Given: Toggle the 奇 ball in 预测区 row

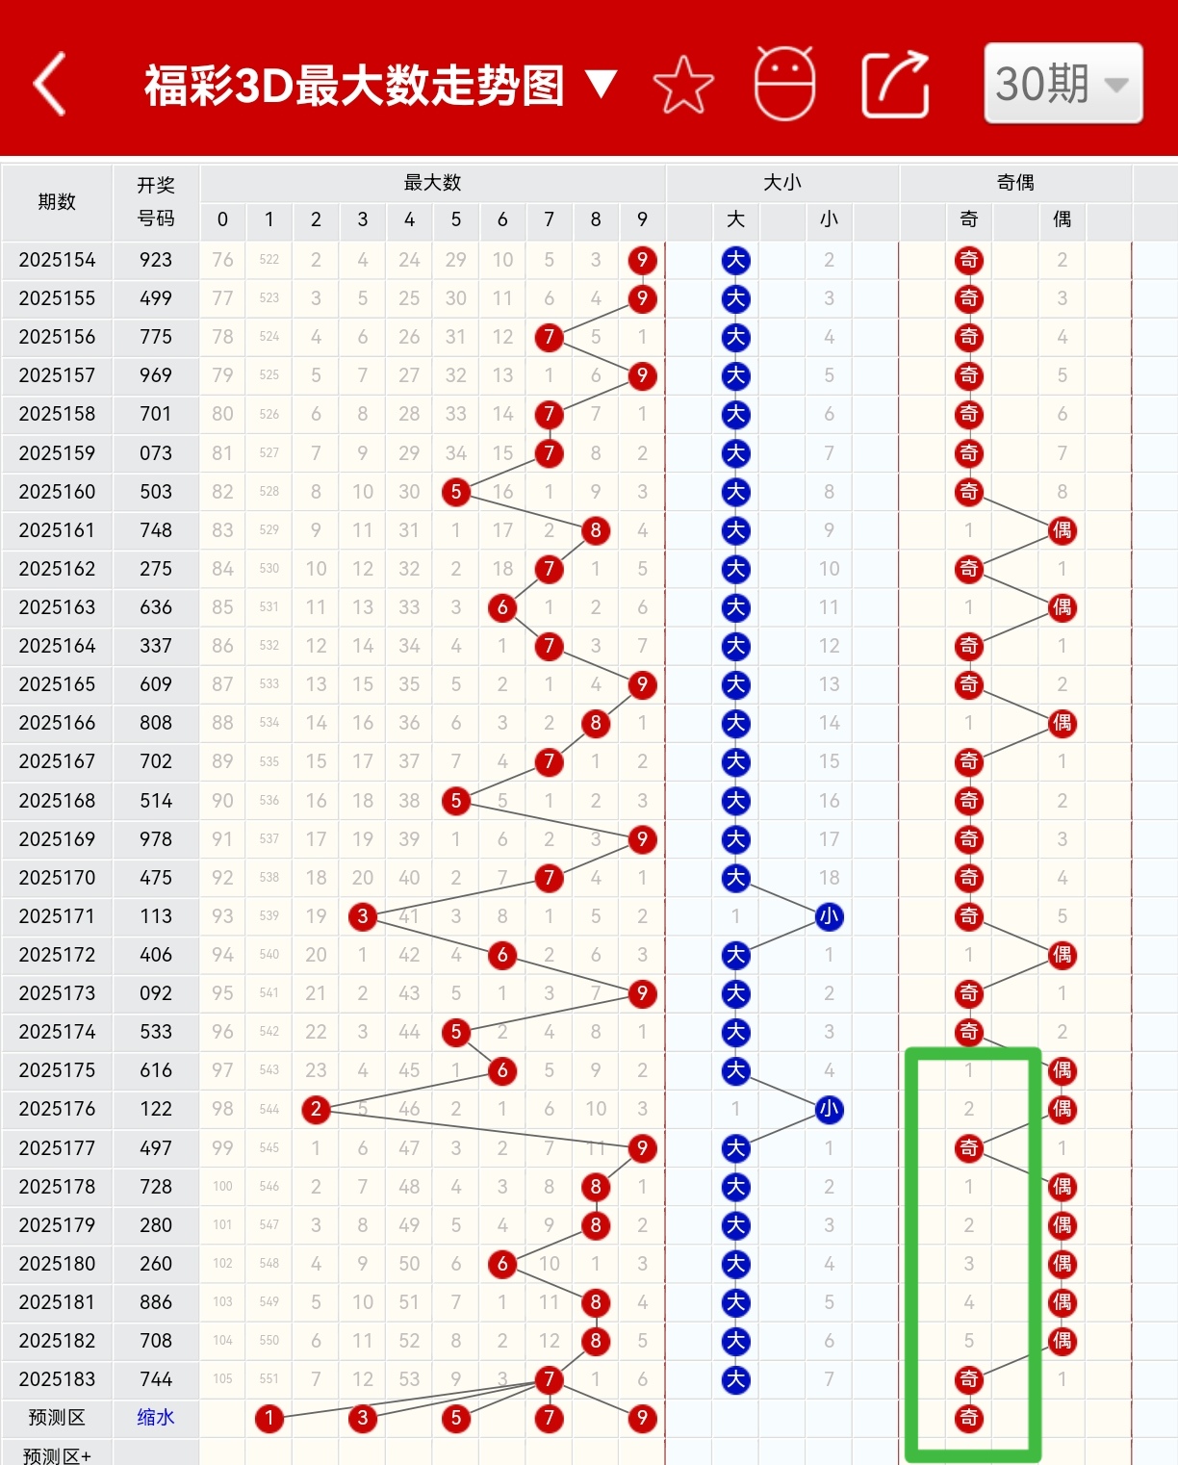Looking at the screenshot, I should (x=969, y=1418).
